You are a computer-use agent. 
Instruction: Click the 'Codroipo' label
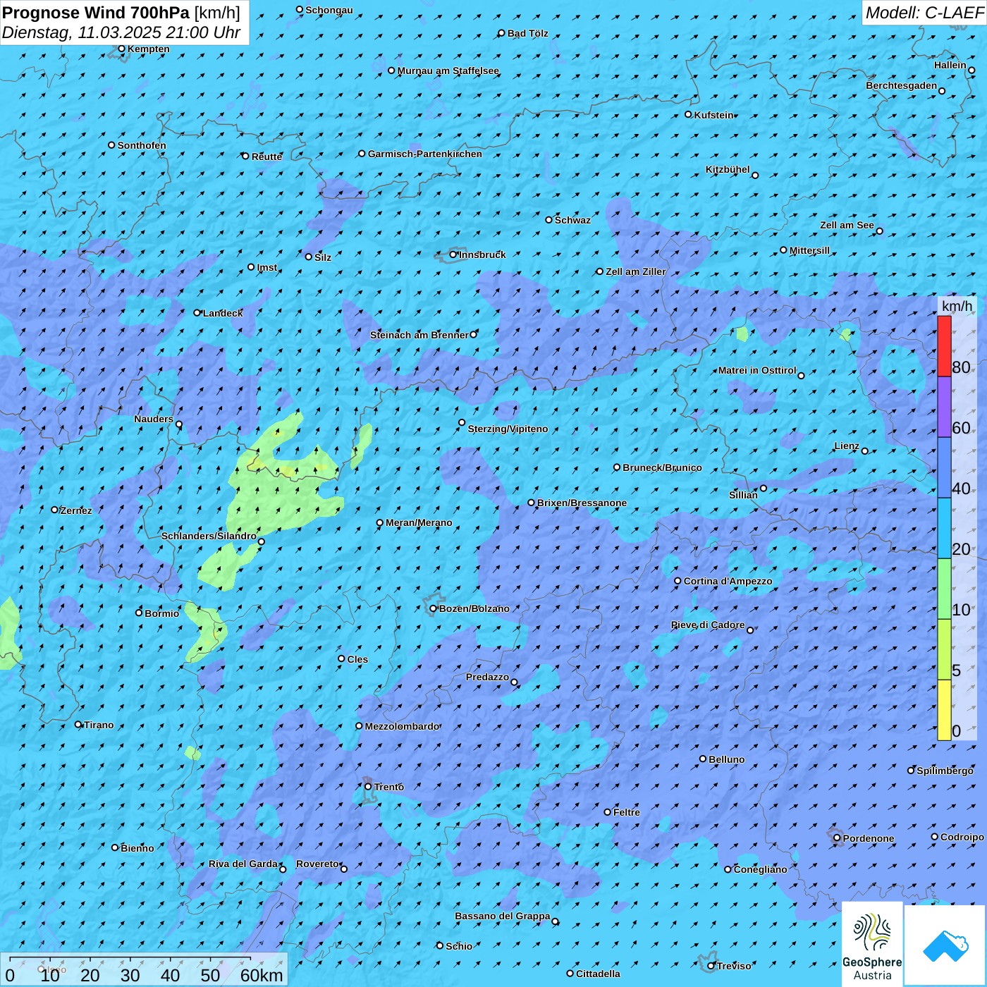(962, 837)
